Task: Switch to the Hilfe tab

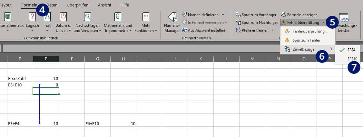Action: 125,5
